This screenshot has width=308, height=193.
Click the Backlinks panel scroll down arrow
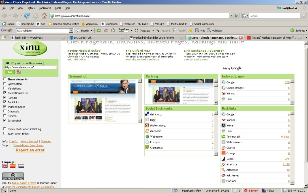coord(292,182)
